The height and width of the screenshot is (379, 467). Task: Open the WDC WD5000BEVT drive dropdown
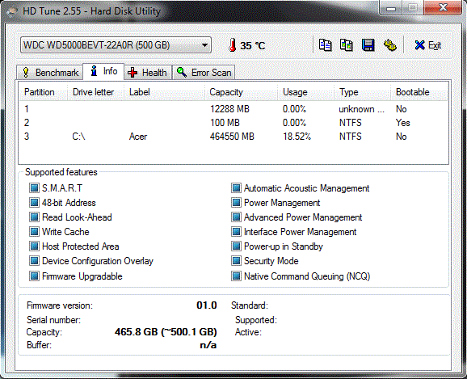116,45
